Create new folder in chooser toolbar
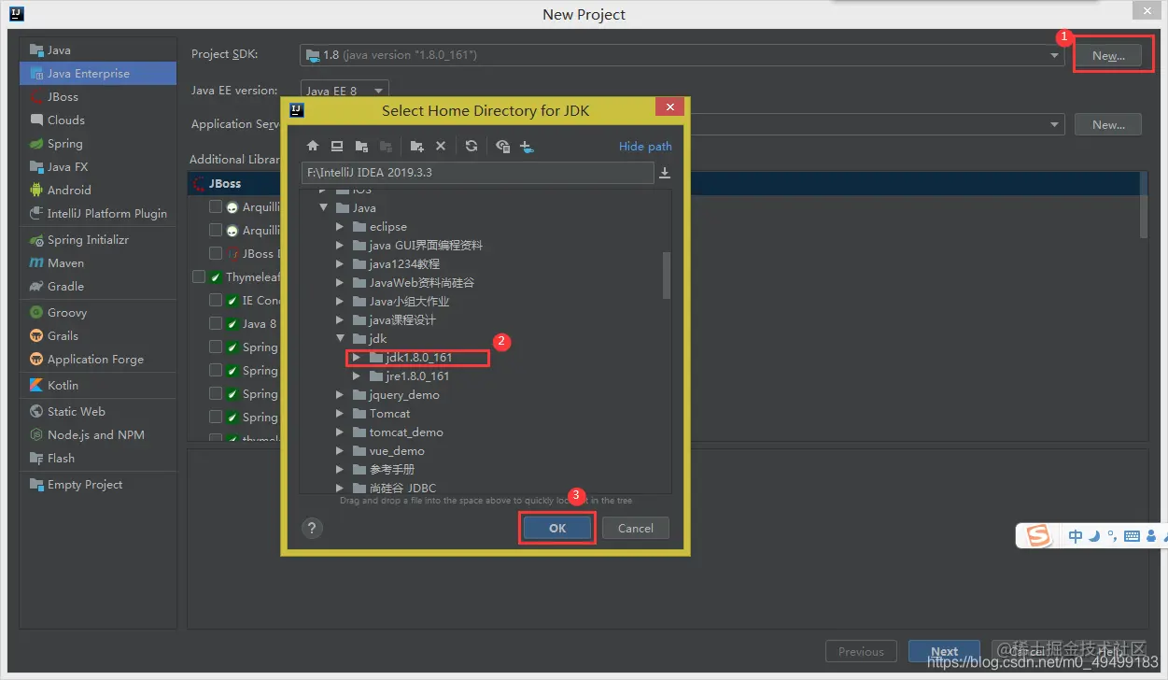The image size is (1168, 680). coord(416,147)
